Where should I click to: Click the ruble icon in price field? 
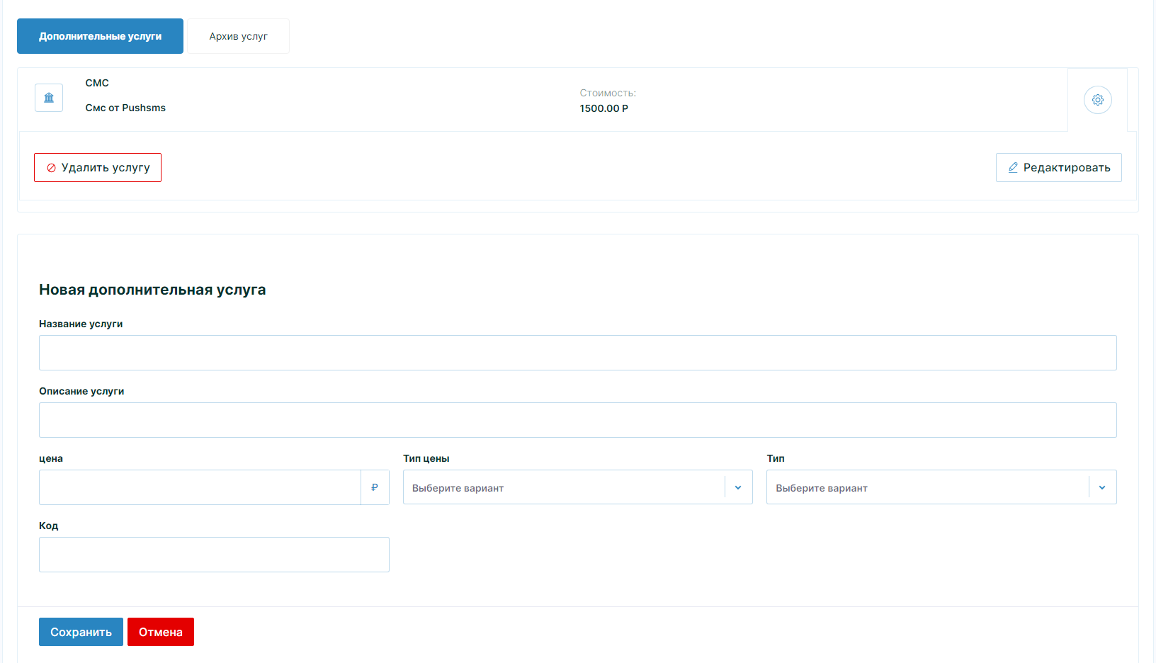pyautogui.click(x=375, y=487)
